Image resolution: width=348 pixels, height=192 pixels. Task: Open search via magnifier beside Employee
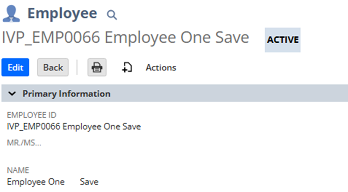112,15
